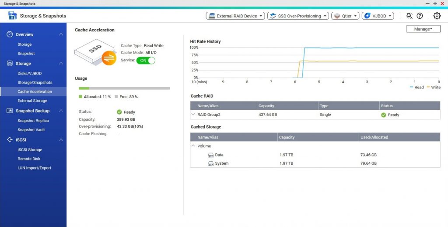The width and height of the screenshot is (448, 227).
Task: Click the orange read-write arrows badge
Action: 109,58
